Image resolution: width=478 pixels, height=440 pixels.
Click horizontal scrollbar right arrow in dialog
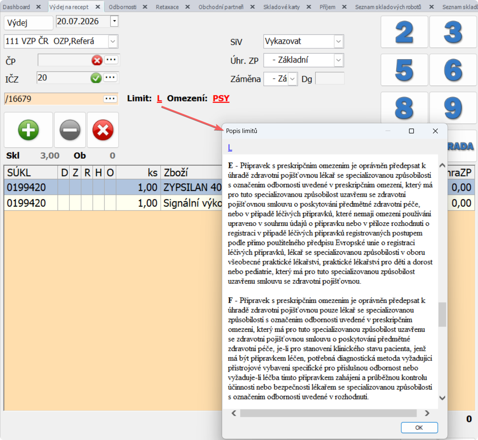tap(427, 413)
